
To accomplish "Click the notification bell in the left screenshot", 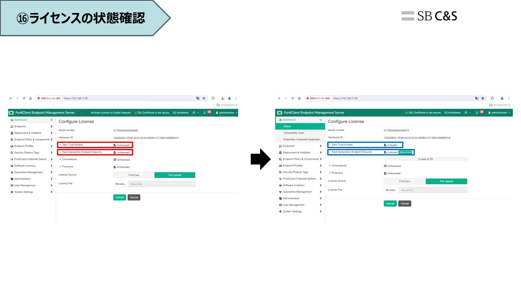I will click(x=205, y=113).
